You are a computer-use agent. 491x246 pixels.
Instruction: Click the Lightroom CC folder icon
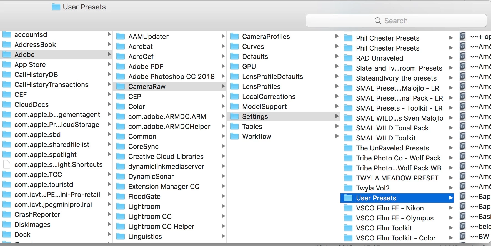coord(121,216)
